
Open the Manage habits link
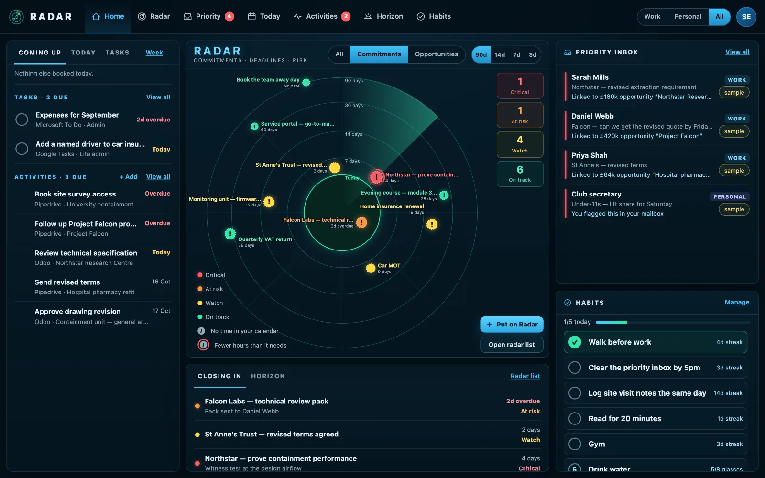(x=737, y=302)
